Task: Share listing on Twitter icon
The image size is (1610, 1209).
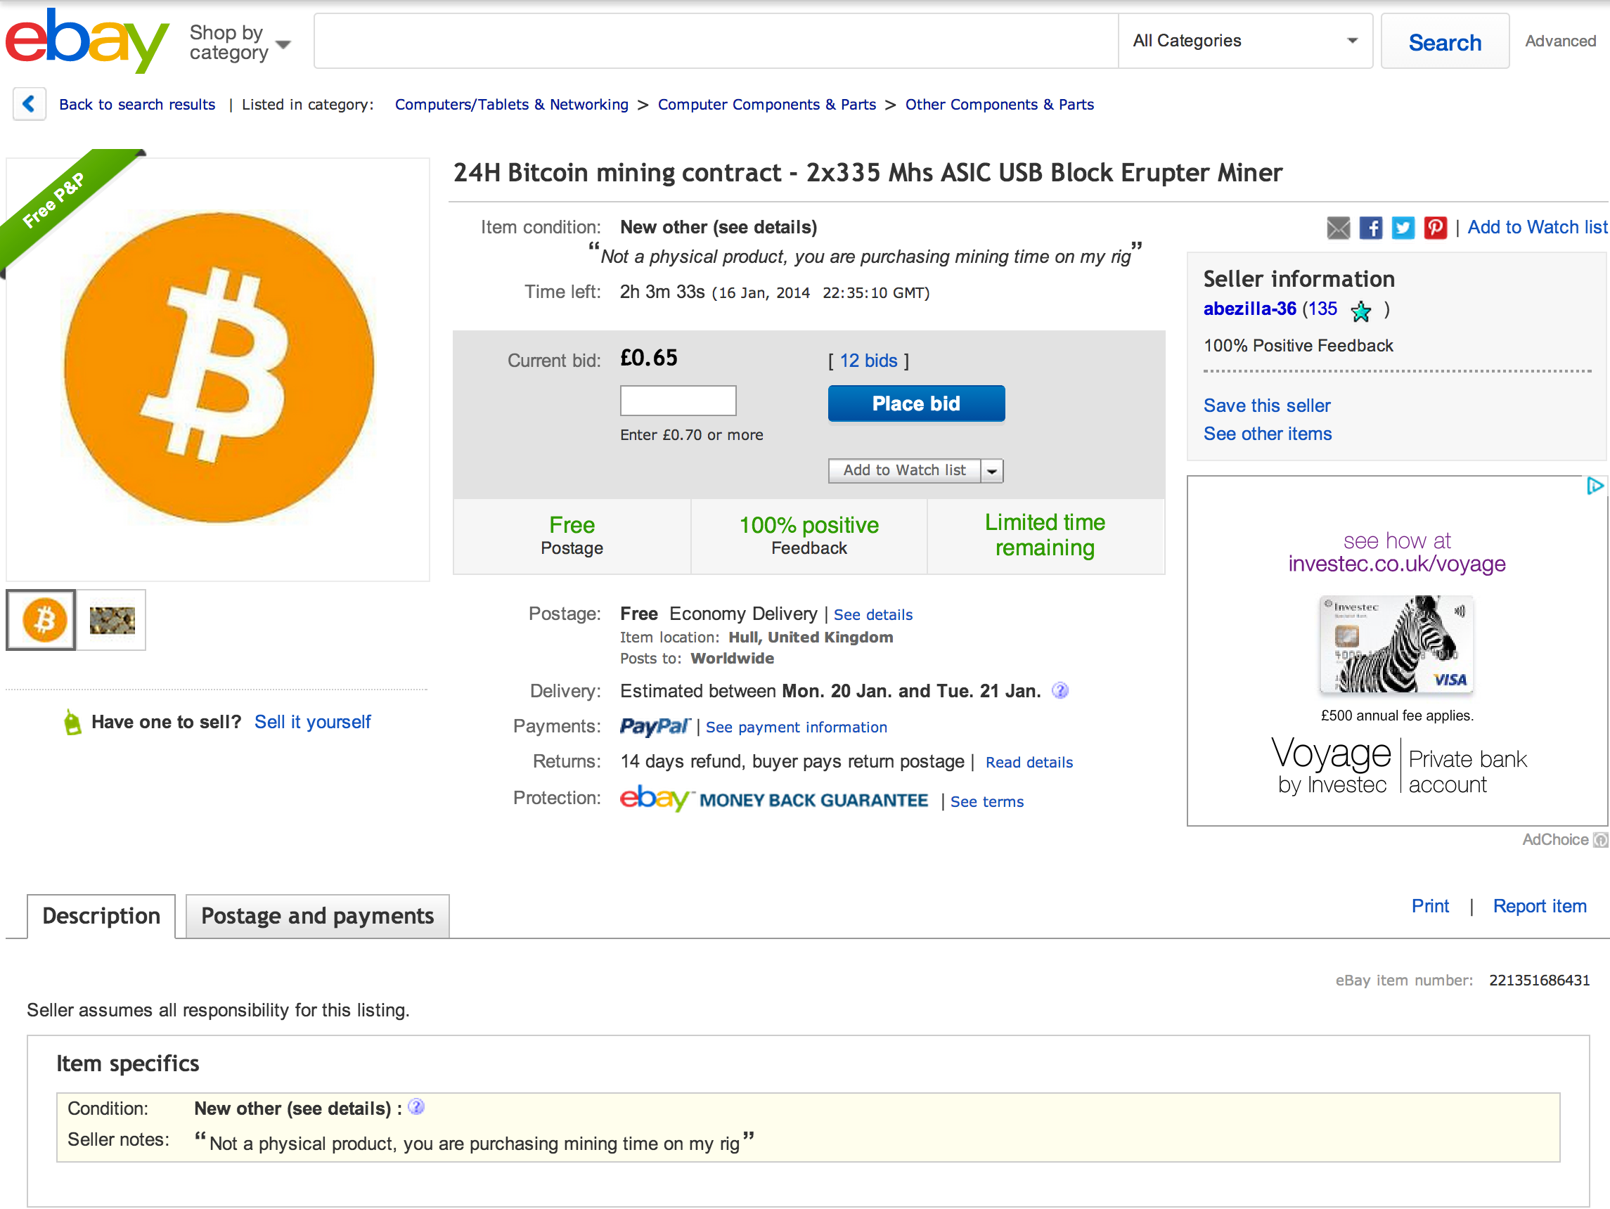Action: pyautogui.click(x=1403, y=228)
